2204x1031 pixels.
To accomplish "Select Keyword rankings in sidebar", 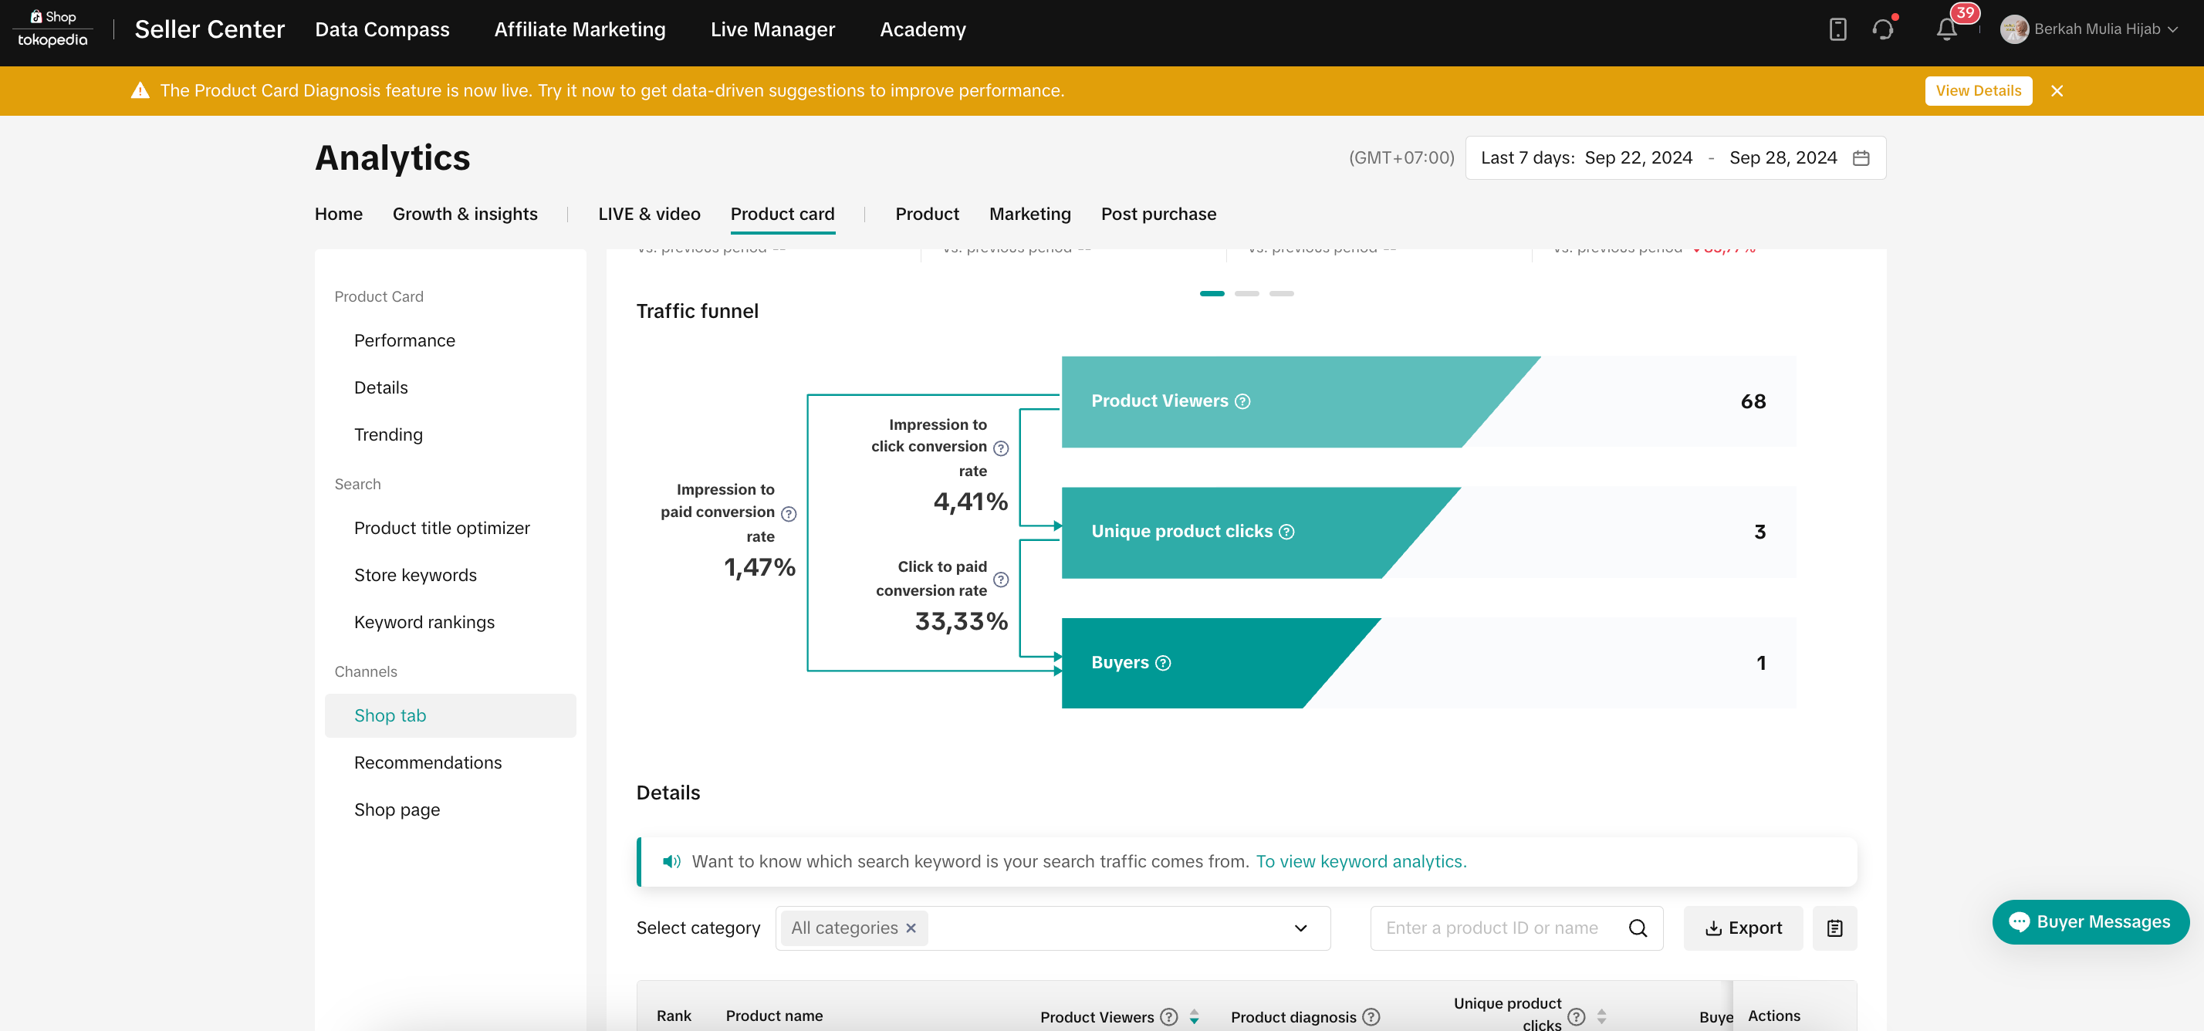I will (x=424, y=622).
